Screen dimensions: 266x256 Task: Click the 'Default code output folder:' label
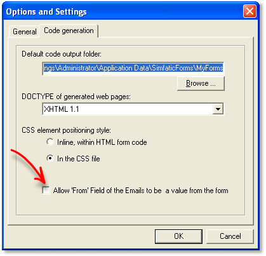[x=62, y=54]
